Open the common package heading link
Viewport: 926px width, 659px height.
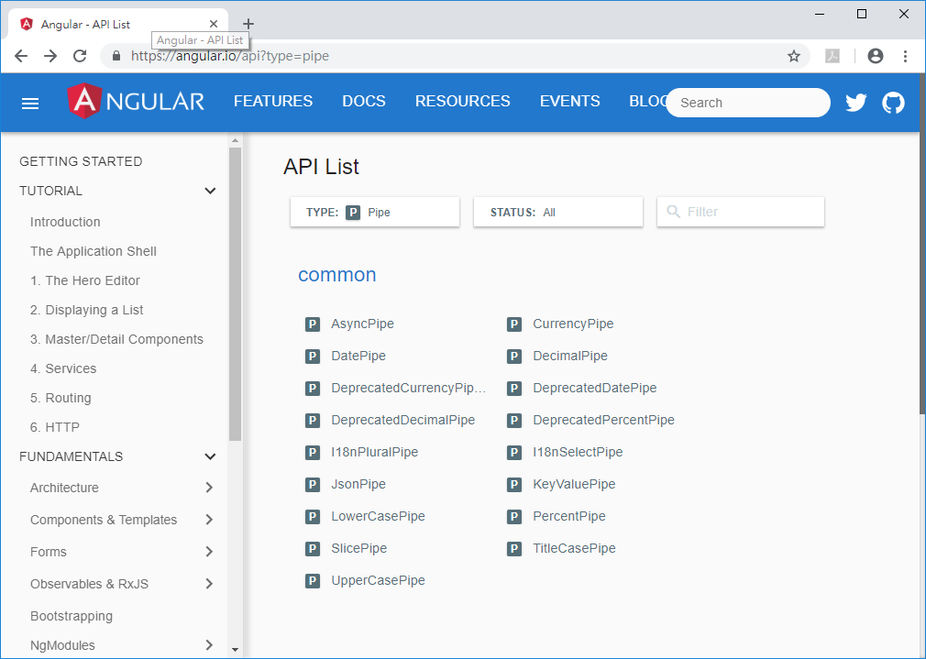337,275
